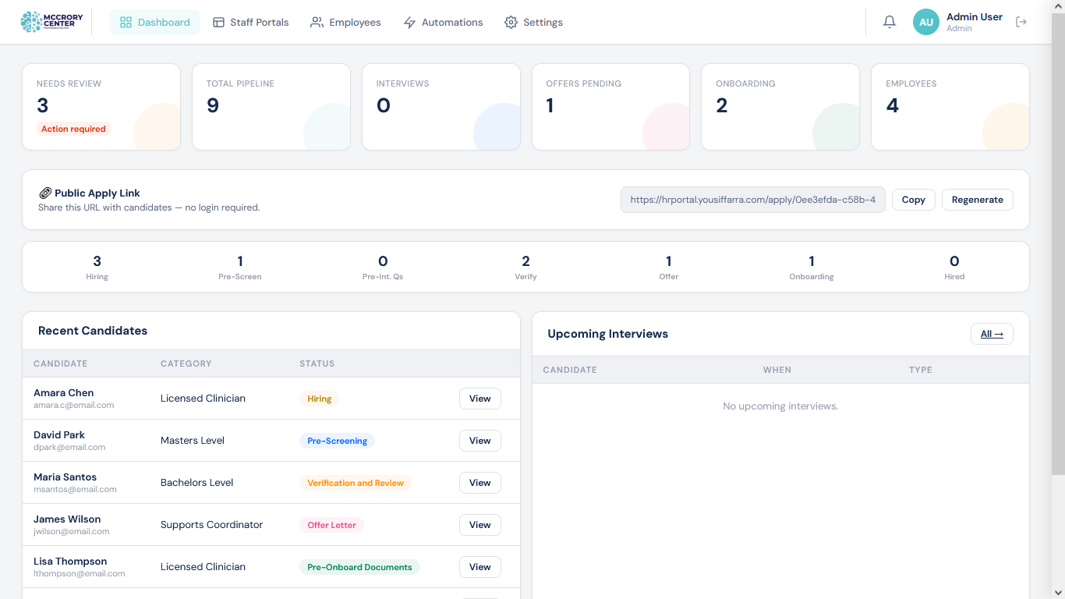The width and height of the screenshot is (1065, 599).
Task: Open the Interviews stat card
Action: tap(441, 107)
